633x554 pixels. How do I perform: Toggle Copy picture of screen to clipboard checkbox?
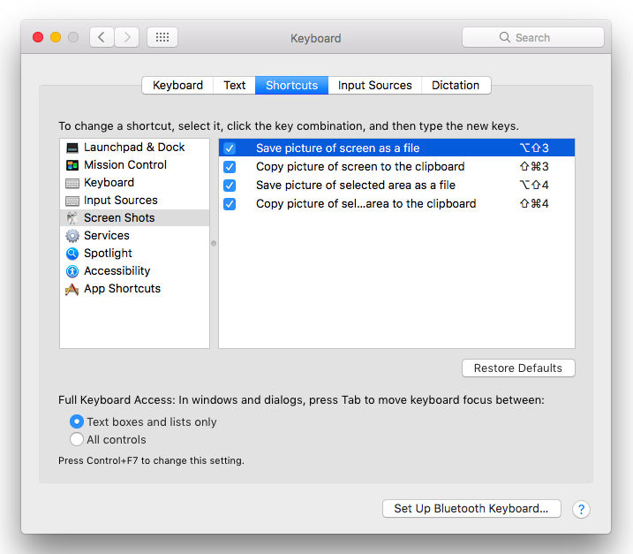(x=230, y=167)
